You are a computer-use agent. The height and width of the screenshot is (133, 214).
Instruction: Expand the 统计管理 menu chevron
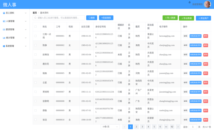[x=26, y=38]
